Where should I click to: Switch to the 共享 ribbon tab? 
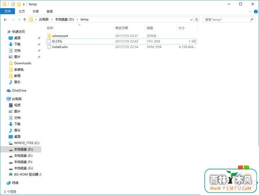point(36,11)
